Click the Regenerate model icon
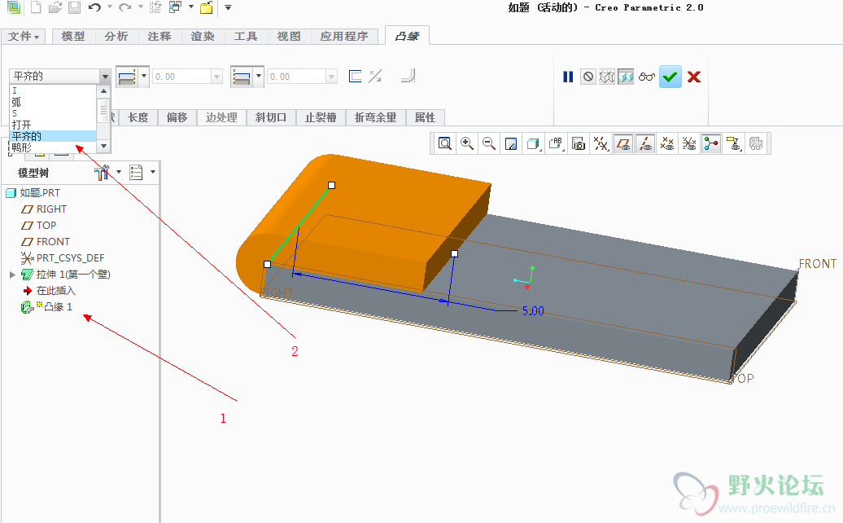Viewport: 843px width, 523px height. click(x=155, y=7)
